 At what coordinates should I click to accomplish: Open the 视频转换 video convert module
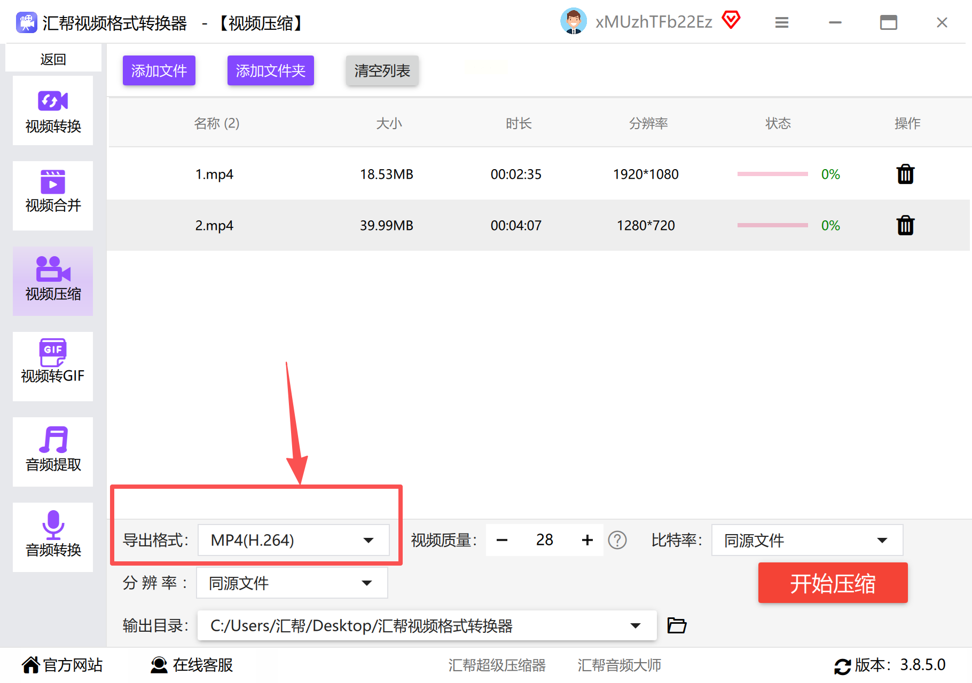(53, 111)
